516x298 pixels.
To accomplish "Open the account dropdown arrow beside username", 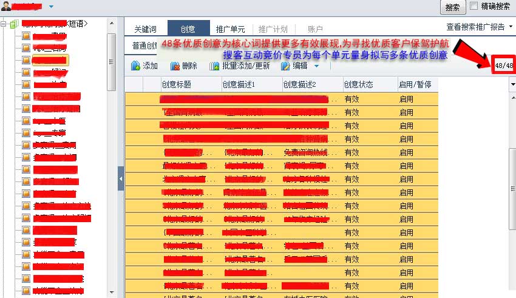I will pyautogui.click(x=51, y=7).
